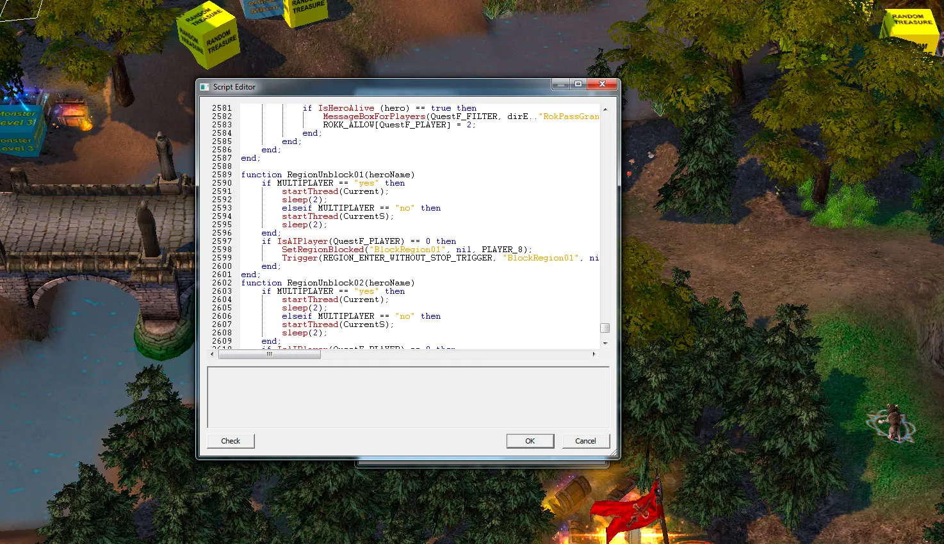Click "function RegionUnblock01(heroName)" on line 2589

click(328, 175)
